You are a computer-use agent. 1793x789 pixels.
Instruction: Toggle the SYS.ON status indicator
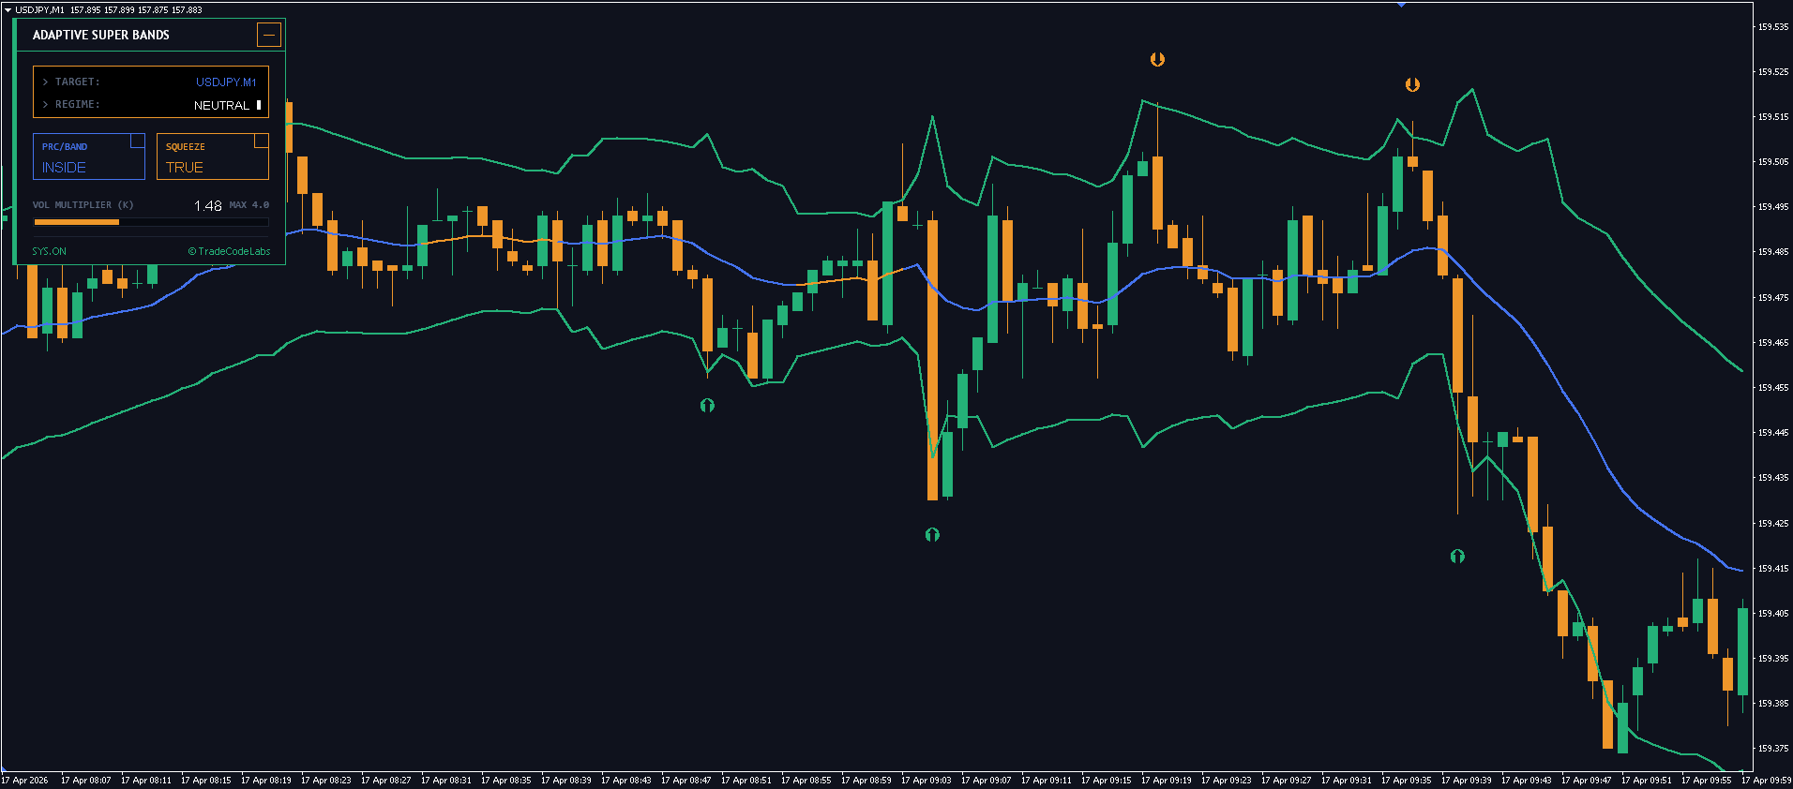coord(49,251)
